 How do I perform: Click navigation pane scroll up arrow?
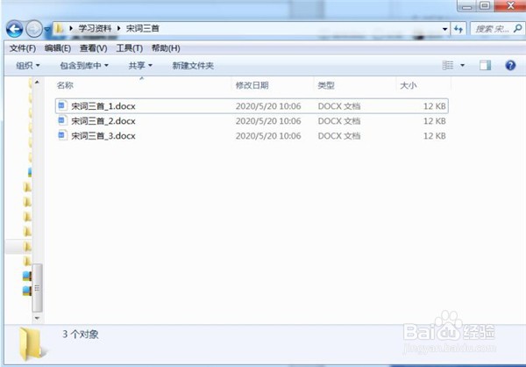(37, 83)
